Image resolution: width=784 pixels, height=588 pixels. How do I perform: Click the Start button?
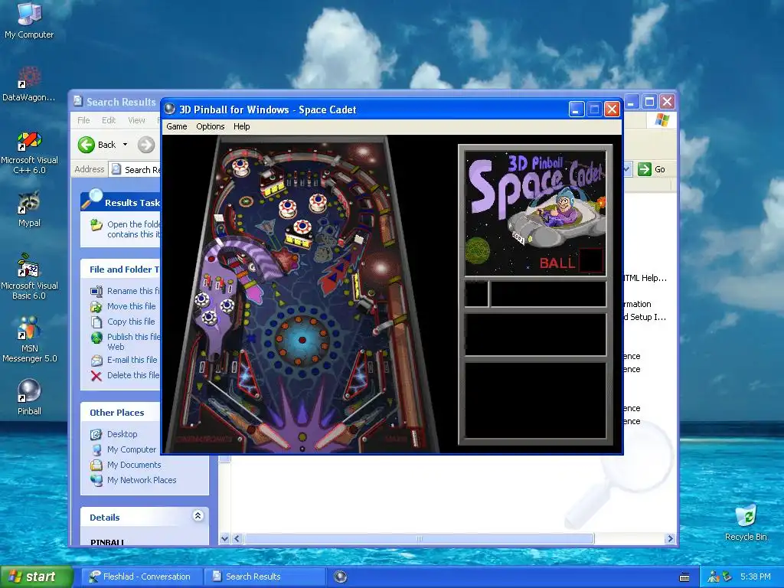click(x=37, y=577)
